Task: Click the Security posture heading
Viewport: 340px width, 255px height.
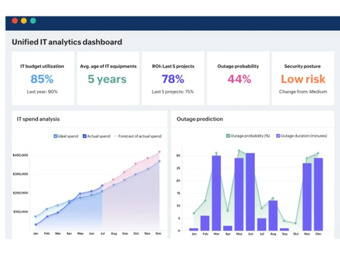Action: (303, 66)
